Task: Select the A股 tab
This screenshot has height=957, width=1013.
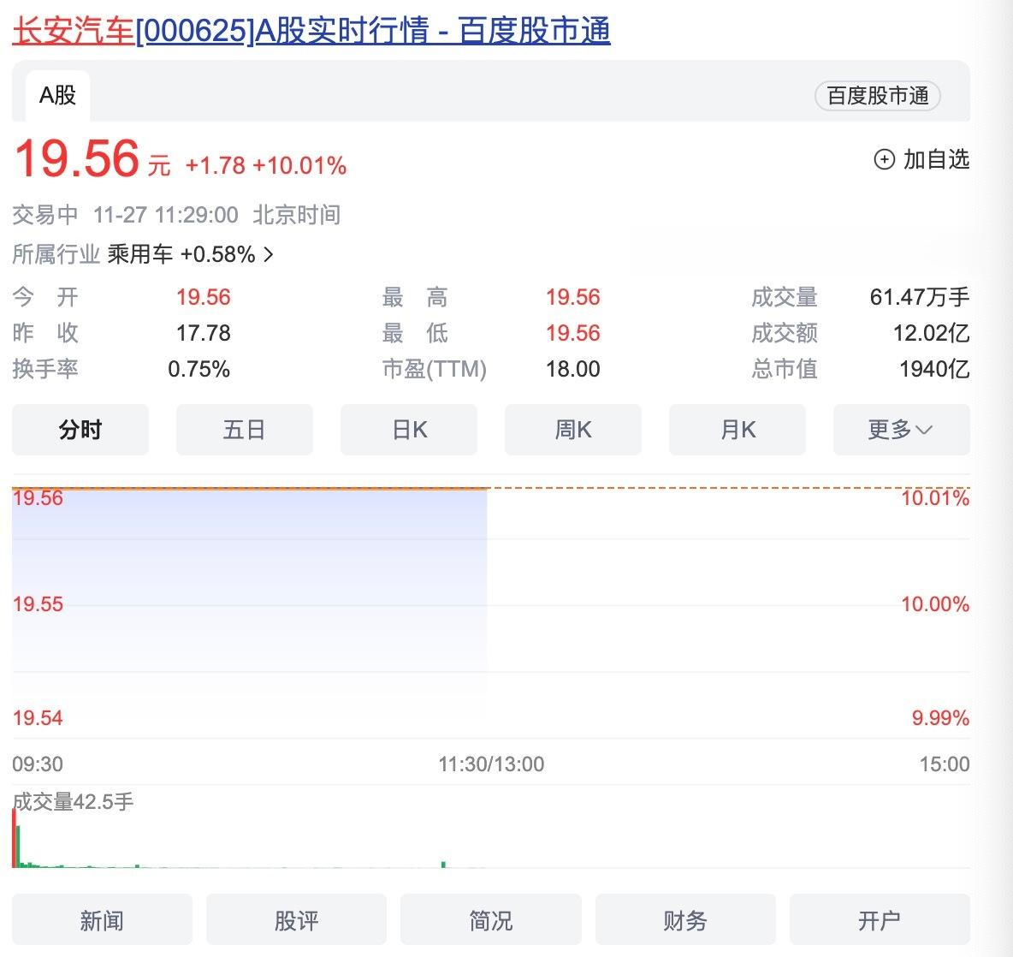Action: point(57,96)
